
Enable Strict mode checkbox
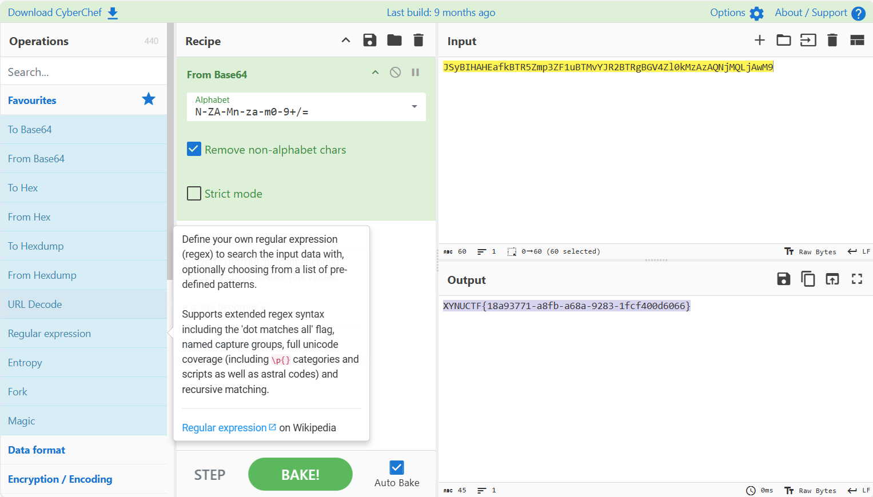pyautogui.click(x=194, y=194)
